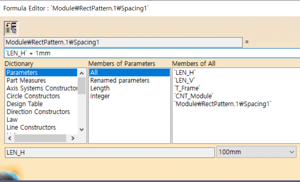Screen dimensions: 300x182
Task: Click the Dictionary horizontal scroll right arrow
Action: click(x=72, y=138)
